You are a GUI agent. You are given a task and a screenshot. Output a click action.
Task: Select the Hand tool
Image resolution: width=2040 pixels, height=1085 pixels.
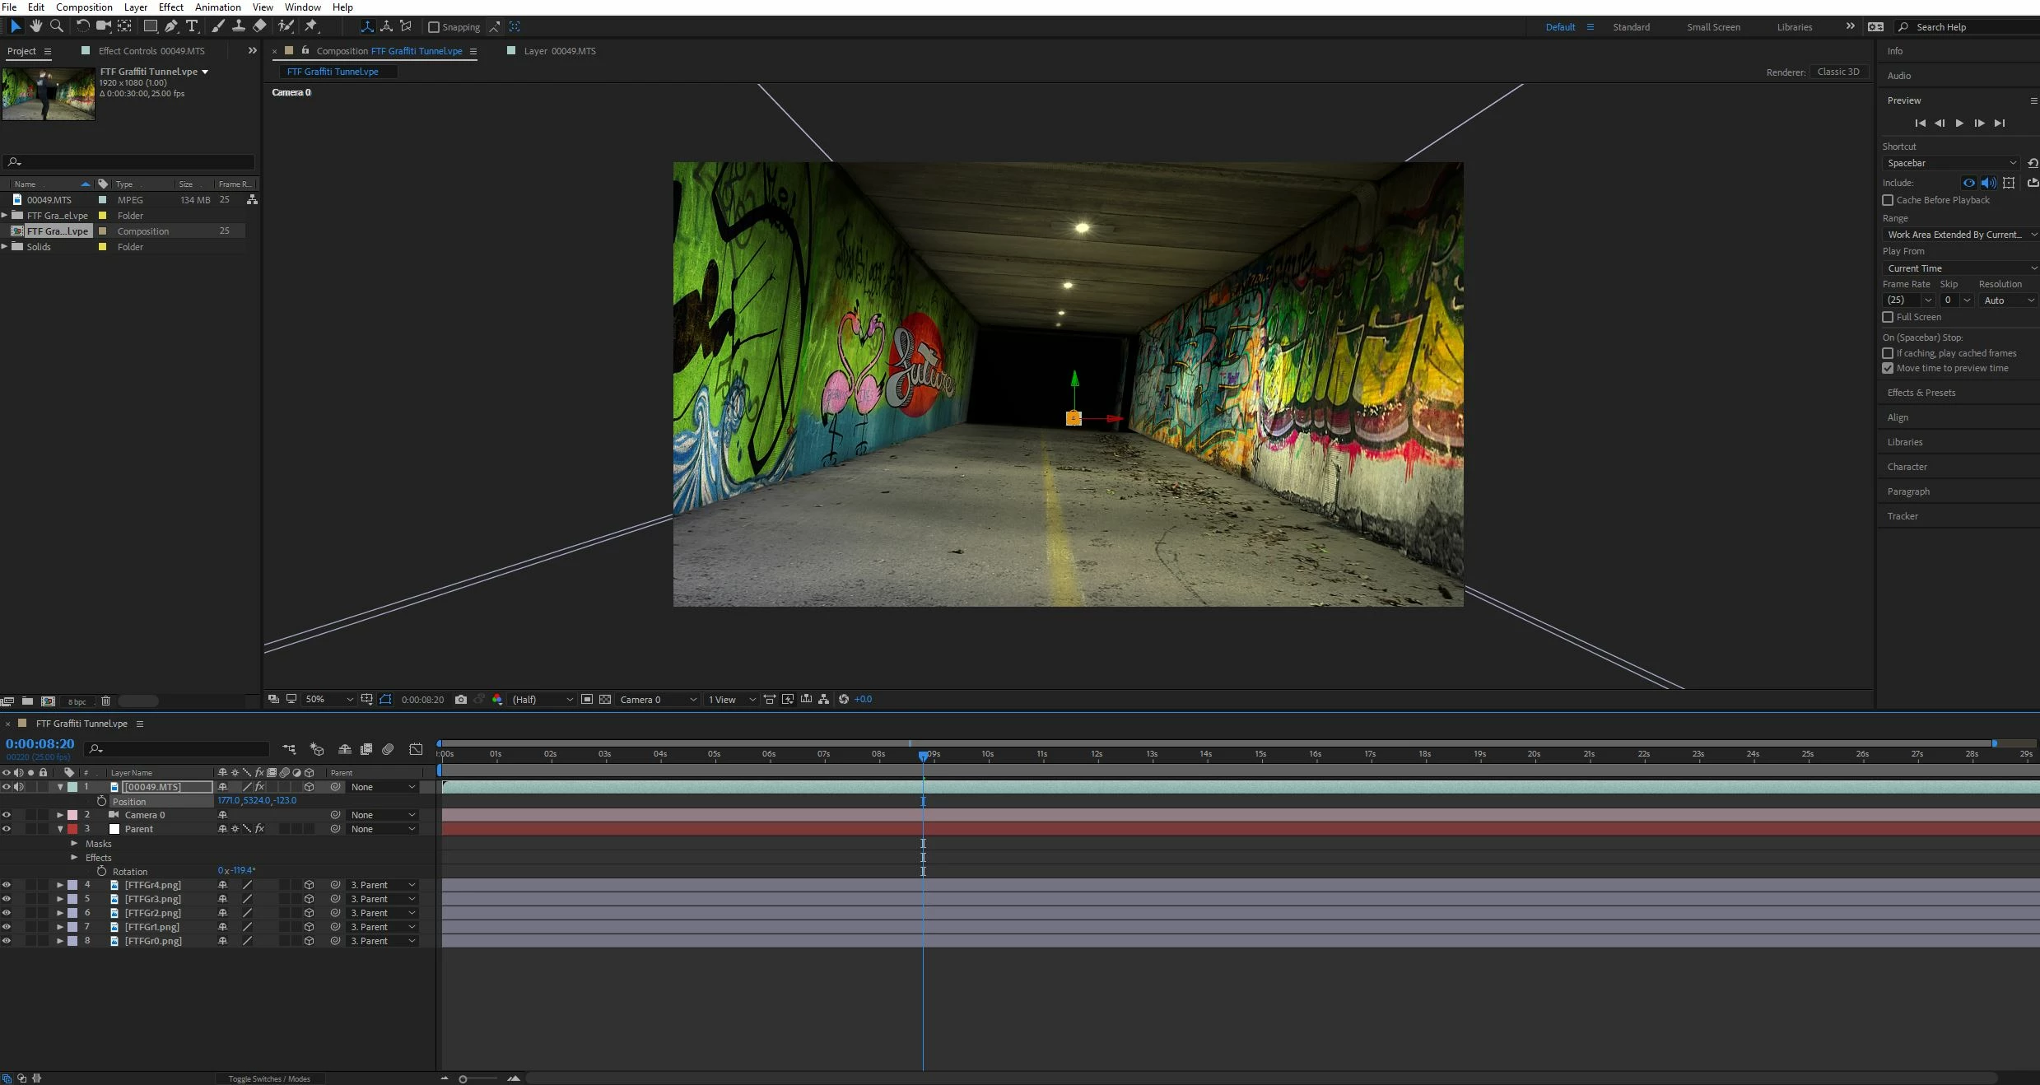35,26
